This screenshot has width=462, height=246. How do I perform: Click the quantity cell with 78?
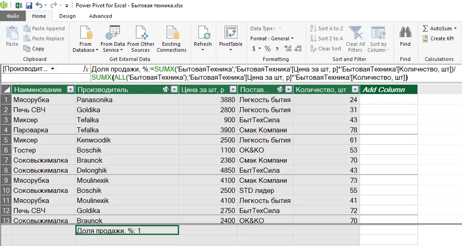[327, 130]
